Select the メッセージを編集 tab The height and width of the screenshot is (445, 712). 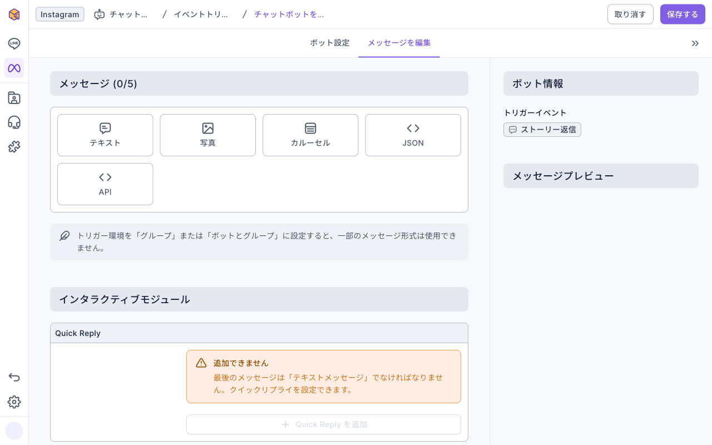(x=399, y=43)
